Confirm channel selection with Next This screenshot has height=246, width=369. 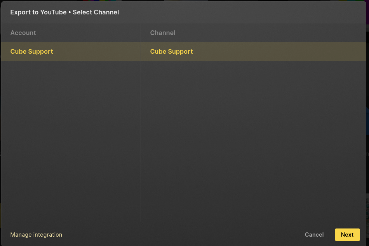(347, 235)
